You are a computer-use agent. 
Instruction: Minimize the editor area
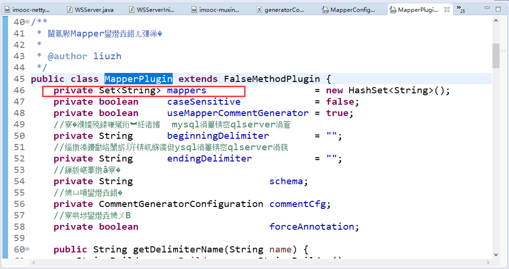pyautogui.click(x=487, y=8)
